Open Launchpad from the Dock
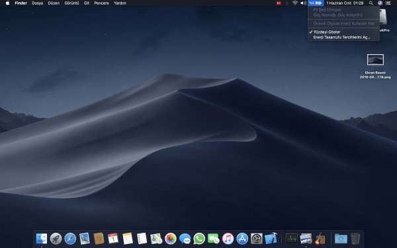397x248 pixels. tap(56, 239)
